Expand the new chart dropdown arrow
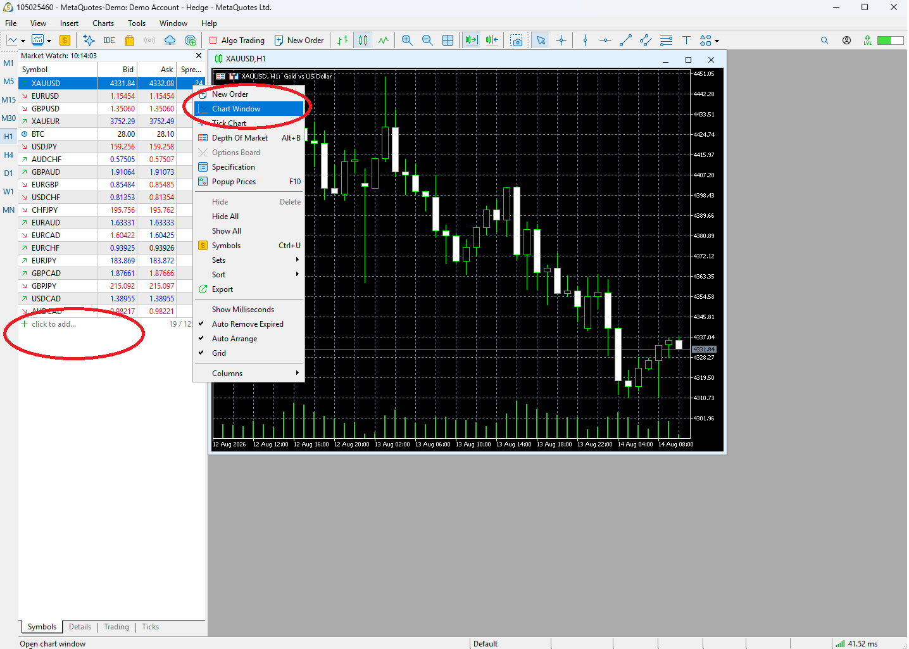Screen dimensions: 909x649 [x=23, y=41]
